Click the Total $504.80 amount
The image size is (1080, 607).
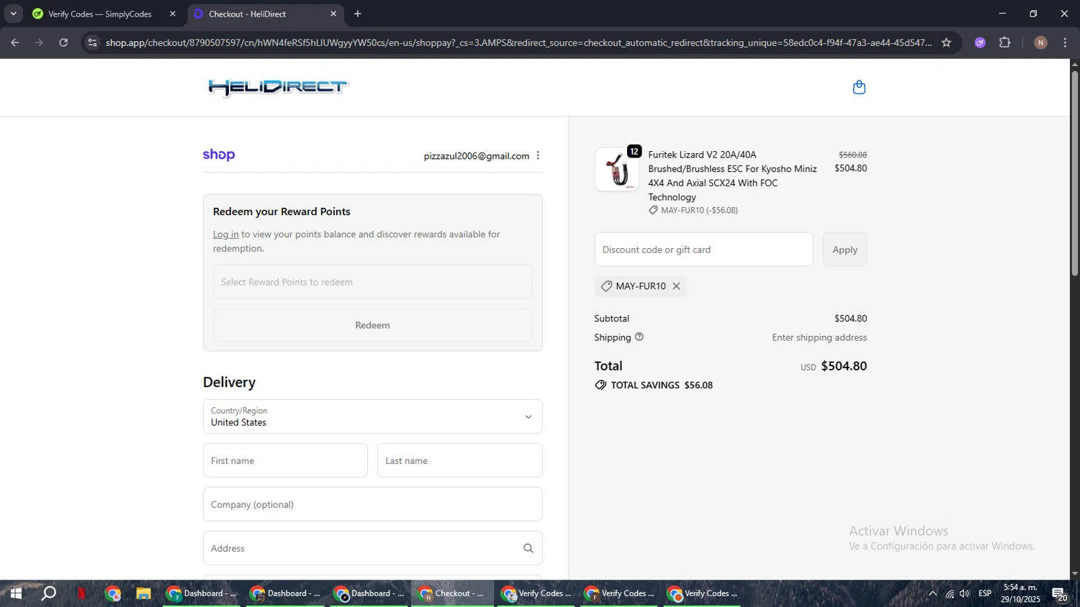(844, 366)
